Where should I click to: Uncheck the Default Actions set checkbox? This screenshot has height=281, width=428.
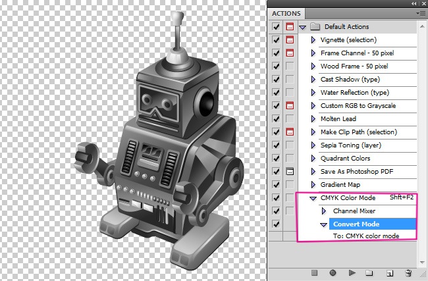tap(276, 27)
